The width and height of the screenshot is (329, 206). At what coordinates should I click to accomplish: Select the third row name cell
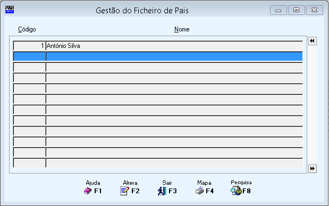coord(174,67)
